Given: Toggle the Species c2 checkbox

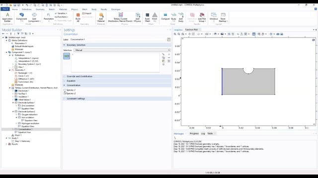Looking at the screenshot, I should tap(65, 93).
